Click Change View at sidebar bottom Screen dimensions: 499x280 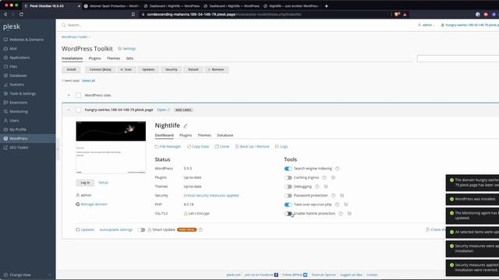click(x=20, y=275)
